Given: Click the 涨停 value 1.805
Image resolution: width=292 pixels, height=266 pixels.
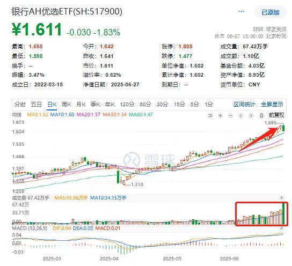Looking at the screenshot, I should pyautogui.click(x=185, y=47).
